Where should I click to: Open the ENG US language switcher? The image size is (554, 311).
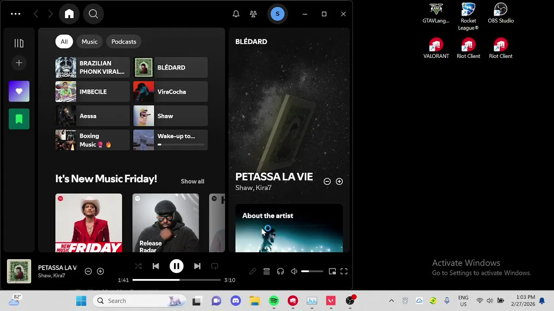[463, 301]
